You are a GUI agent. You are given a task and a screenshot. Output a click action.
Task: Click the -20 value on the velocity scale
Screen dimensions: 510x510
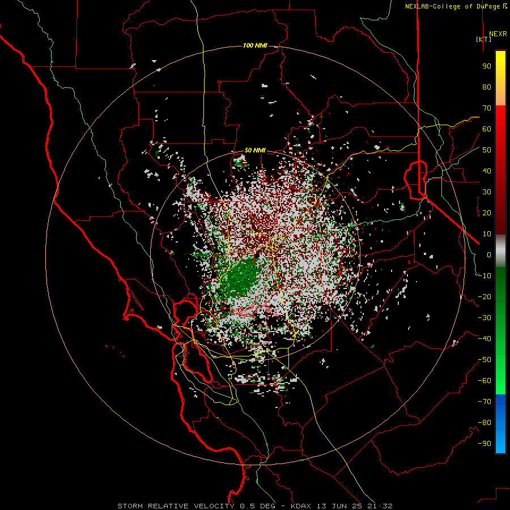(484, 297)
